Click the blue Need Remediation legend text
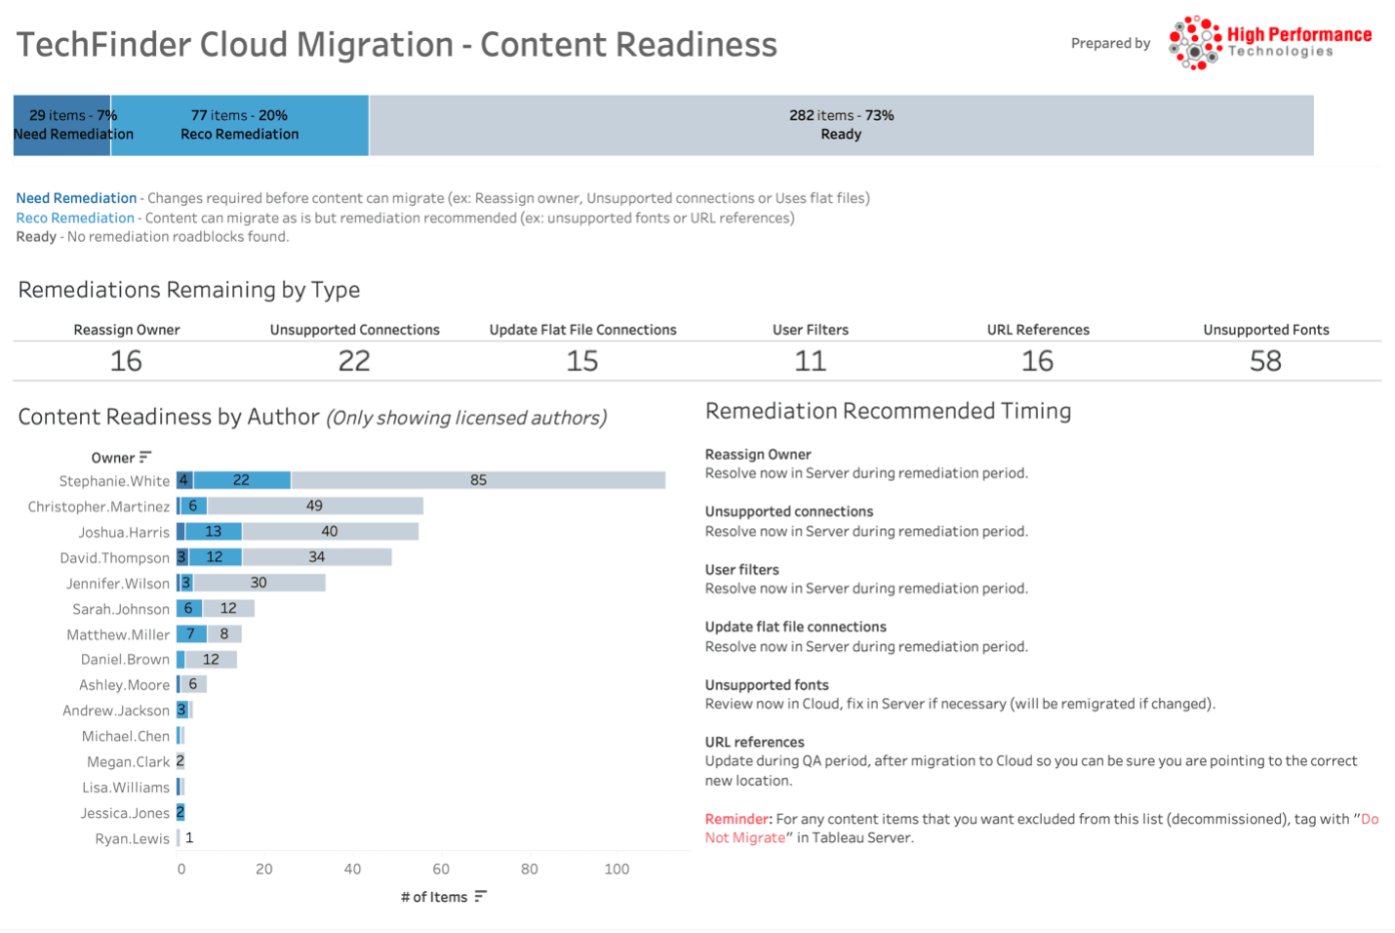This screenshot has height=933, width=1395. click(76, 198)
